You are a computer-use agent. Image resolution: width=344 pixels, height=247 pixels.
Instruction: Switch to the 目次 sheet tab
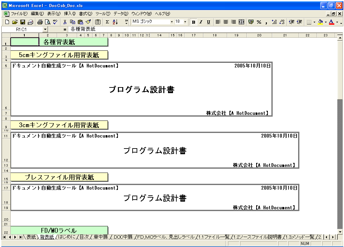point(84,237)
